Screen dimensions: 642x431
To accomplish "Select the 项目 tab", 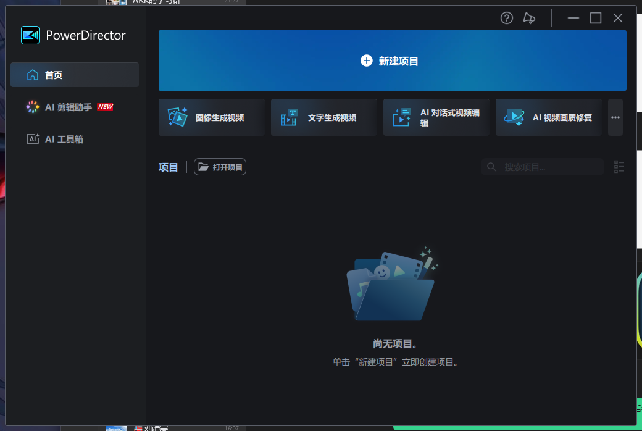I will pyautogui.click(x=169, y=167).
